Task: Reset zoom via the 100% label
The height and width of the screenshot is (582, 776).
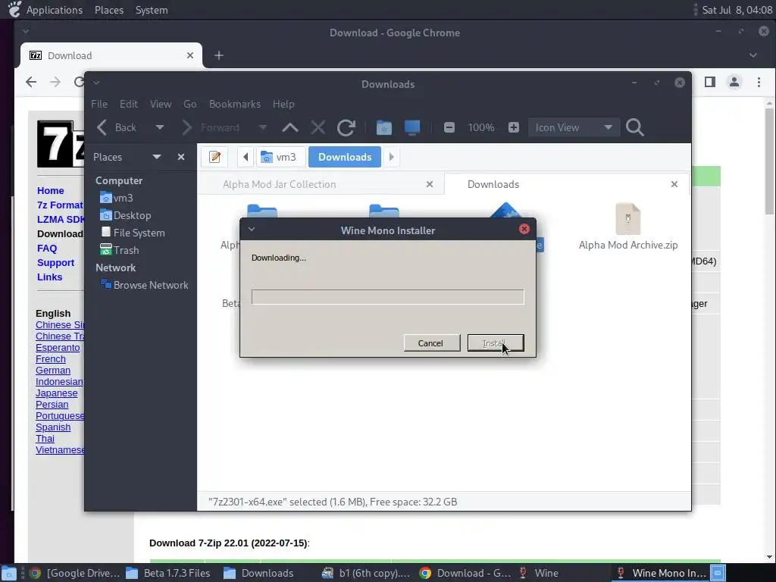Action: click(x=481, y=127)
